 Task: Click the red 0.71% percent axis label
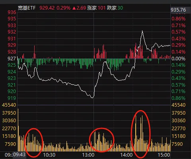pyautogui.click(x=178, y=25)
